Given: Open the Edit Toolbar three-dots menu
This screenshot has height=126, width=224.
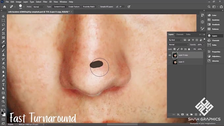Looking at the screenshot, I should click(x=3, y=106).
